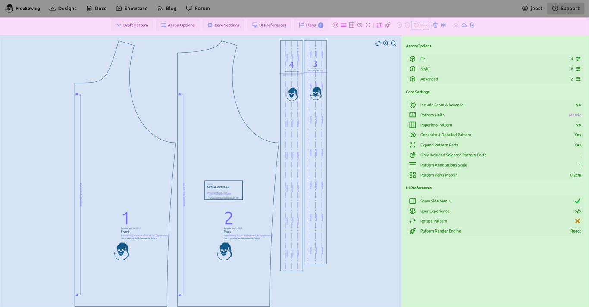Go to the Designs page
Viewport: 589px width, 307px height.
pyautogui.click(x=63, y=8)
